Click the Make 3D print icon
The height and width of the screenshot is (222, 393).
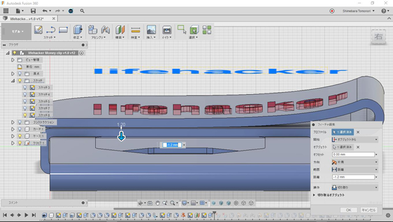point(166,30)
